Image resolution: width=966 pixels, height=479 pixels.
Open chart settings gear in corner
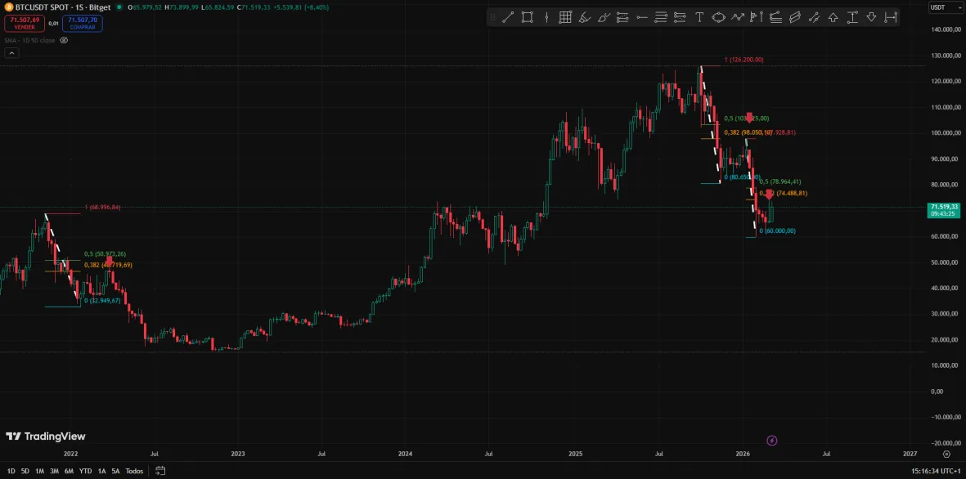point(946,454)
